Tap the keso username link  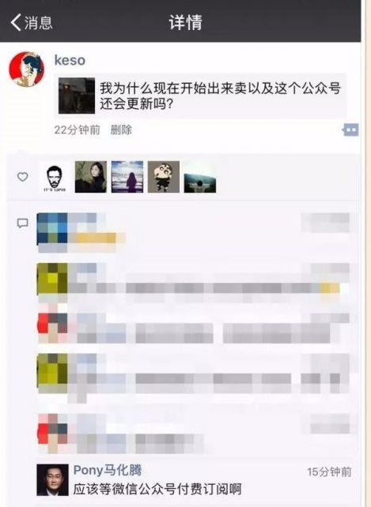tap(70, 60)
